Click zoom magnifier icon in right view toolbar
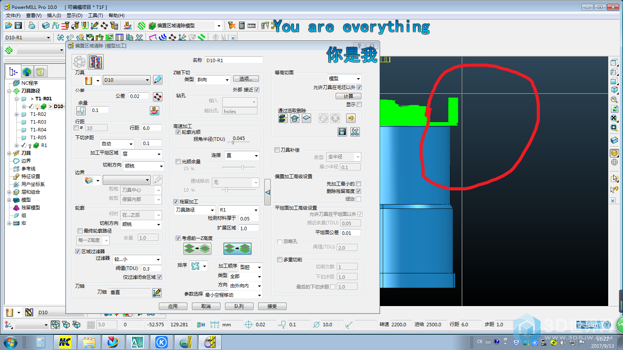 [614, 99]
